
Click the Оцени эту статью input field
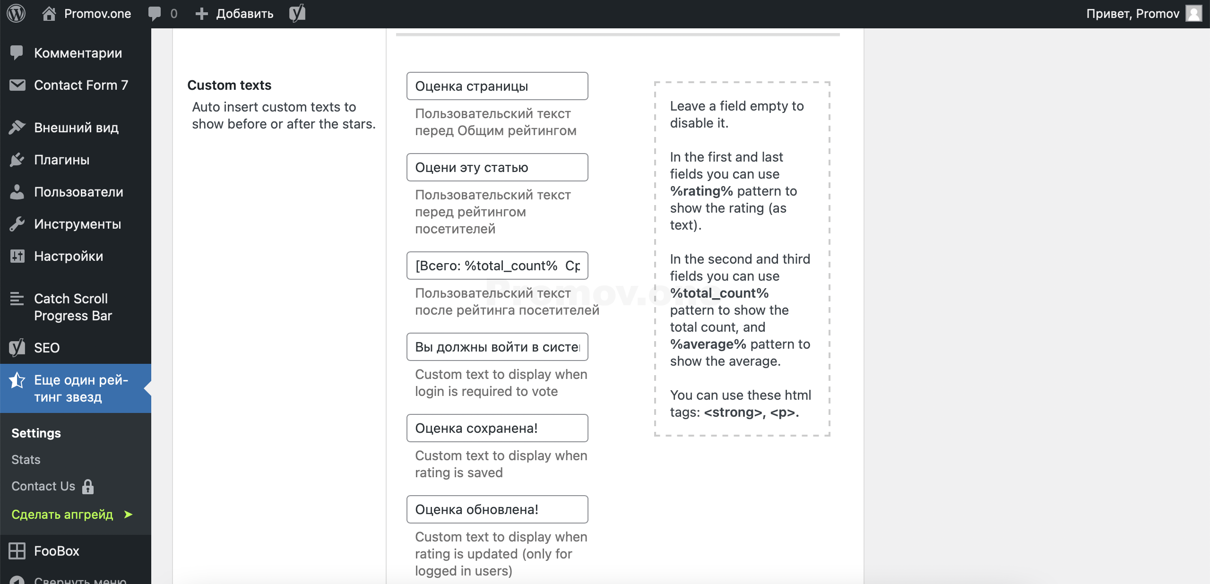pyautogui.click(x=497, y=167)
